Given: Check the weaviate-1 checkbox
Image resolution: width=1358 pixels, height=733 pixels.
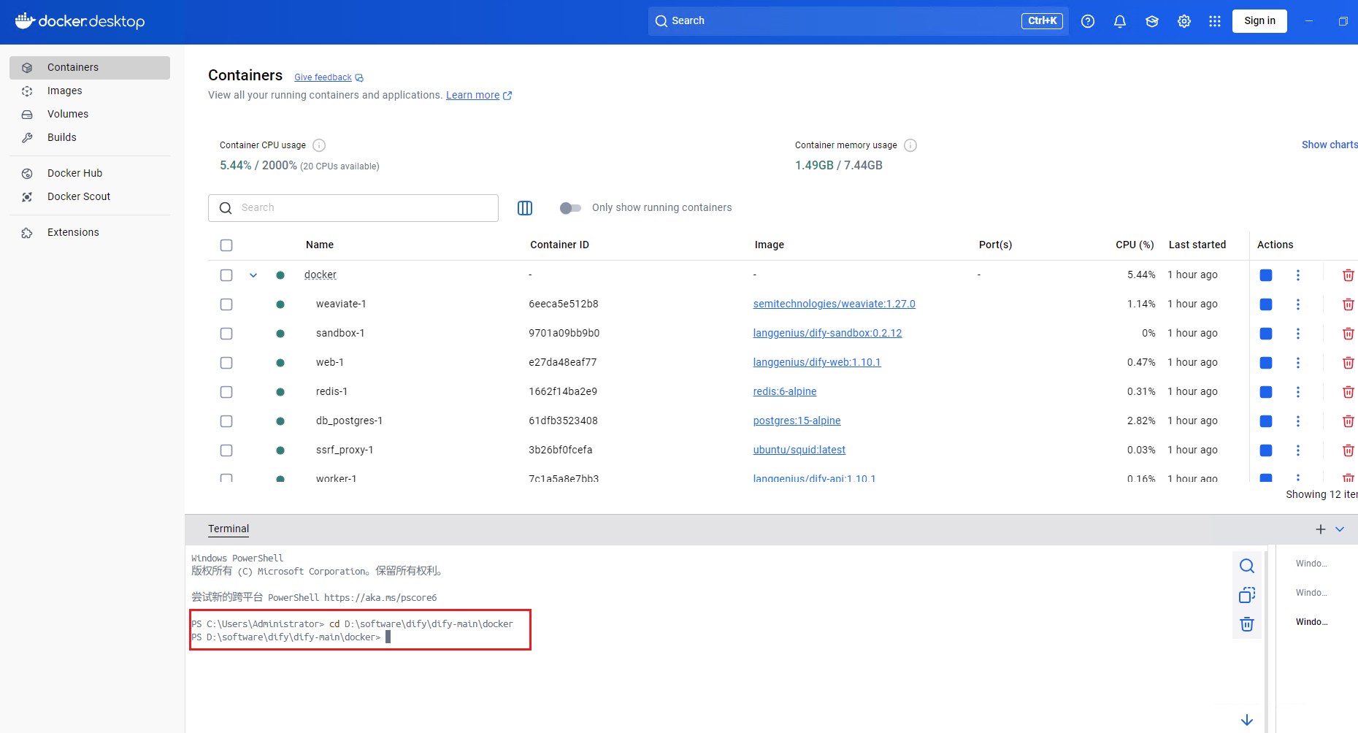Looking at the screenshot, I should tap(226, 304).
